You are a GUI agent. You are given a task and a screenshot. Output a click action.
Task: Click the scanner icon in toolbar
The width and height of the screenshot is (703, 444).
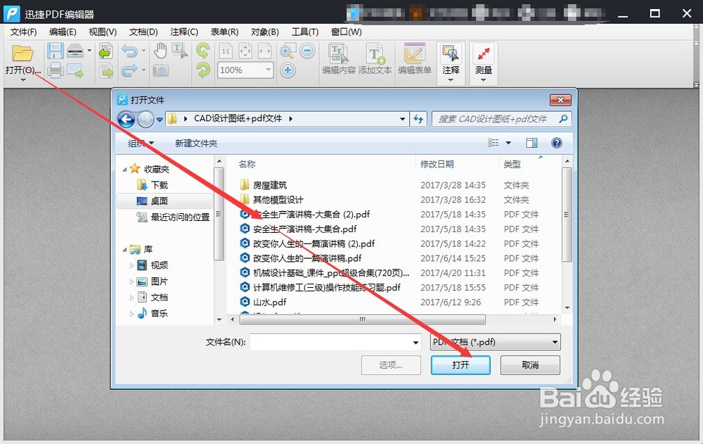coord(75,51)
